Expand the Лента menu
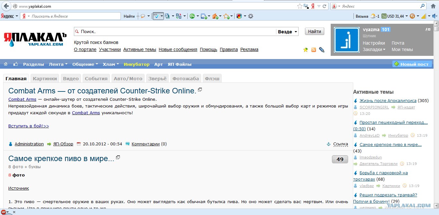 point(58,64)
